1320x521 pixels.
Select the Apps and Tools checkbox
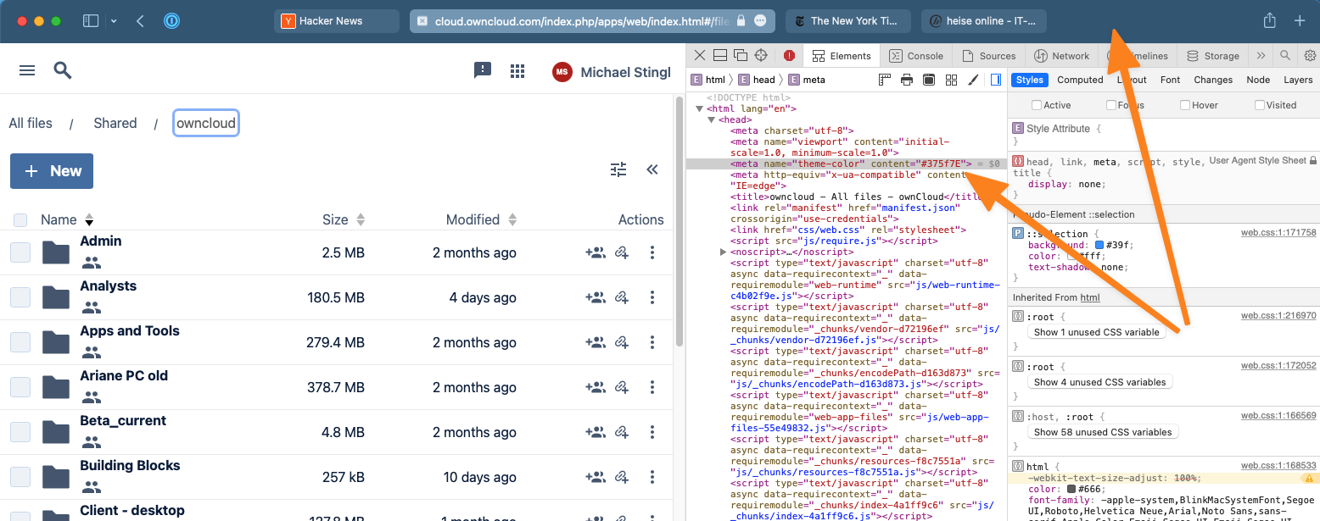pyautogui.click(x=20, y=342)
